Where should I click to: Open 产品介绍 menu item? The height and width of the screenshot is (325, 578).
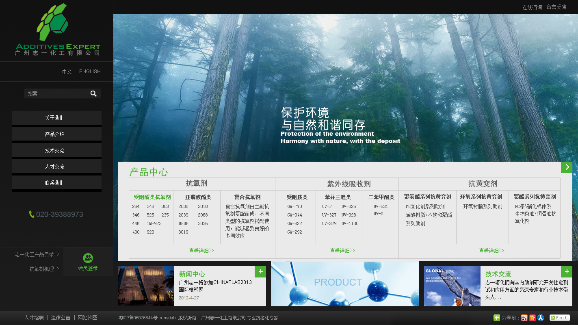click(x=57, y=134)
